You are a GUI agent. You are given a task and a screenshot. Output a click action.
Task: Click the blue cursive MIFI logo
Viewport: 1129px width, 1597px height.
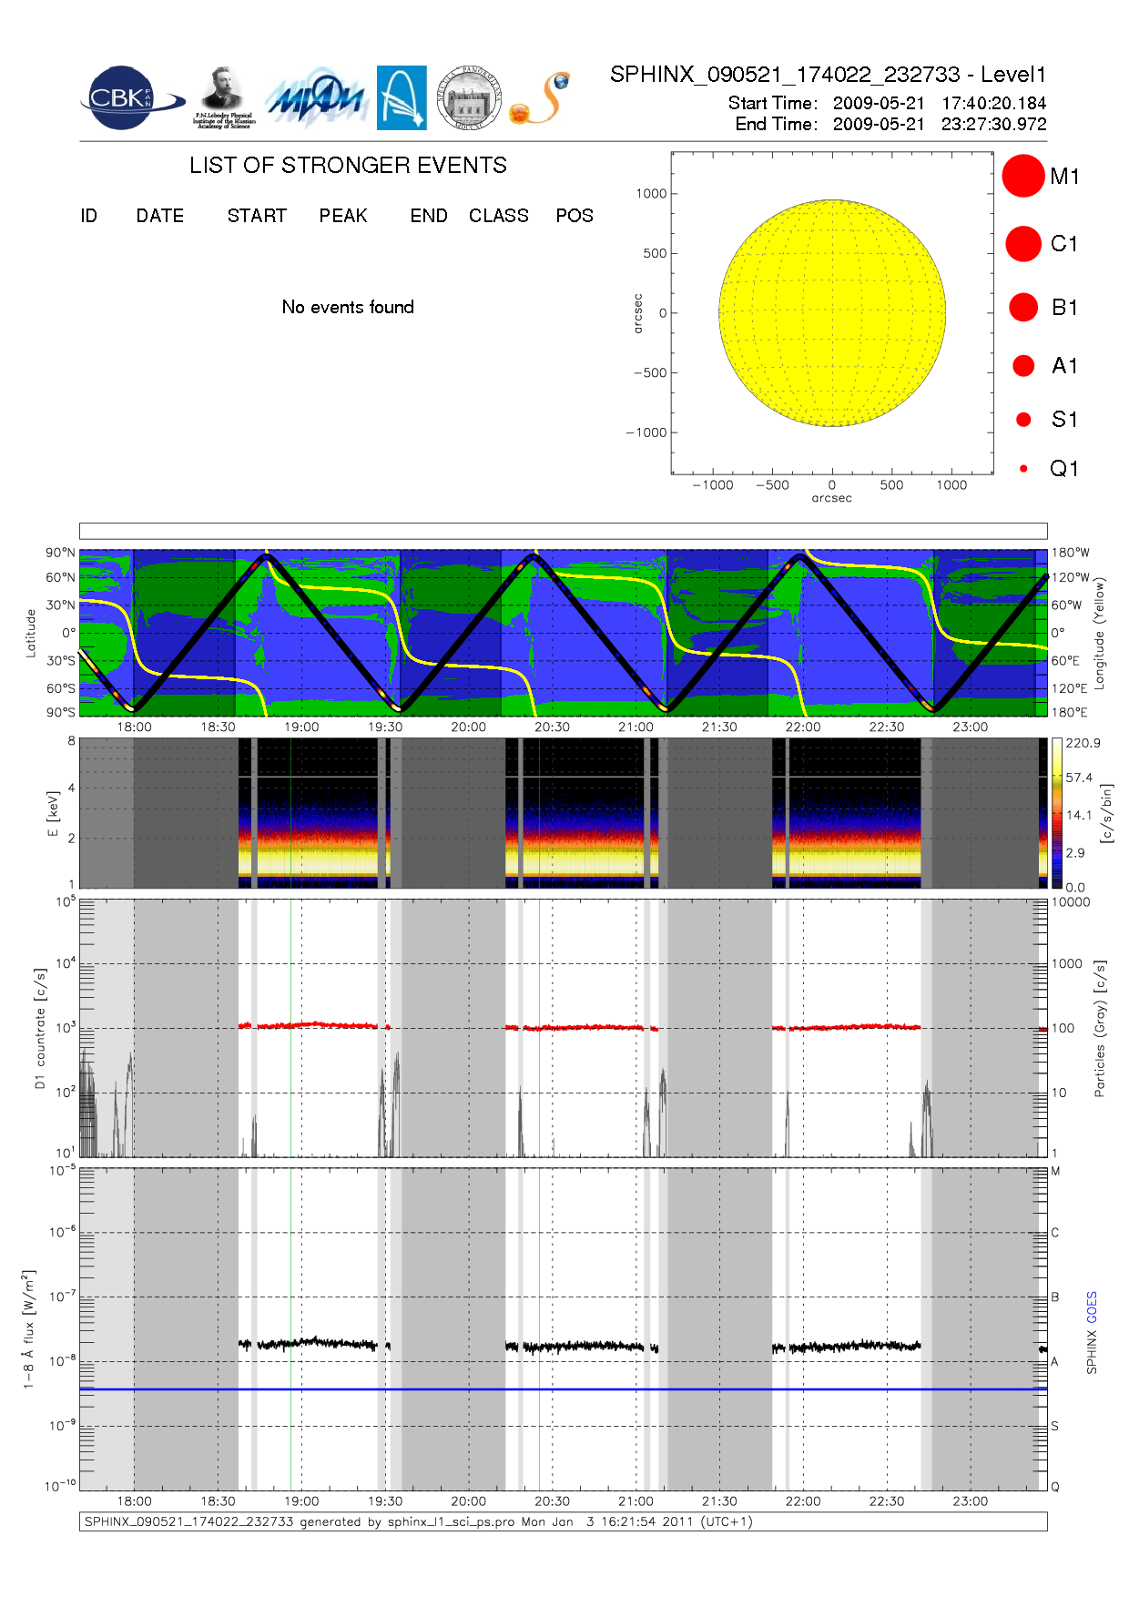(x=316, y=98)
